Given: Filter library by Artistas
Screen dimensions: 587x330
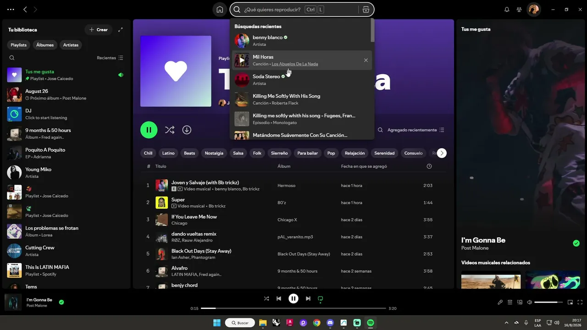Looking at the screenshot, I should [x=71, y=45].
